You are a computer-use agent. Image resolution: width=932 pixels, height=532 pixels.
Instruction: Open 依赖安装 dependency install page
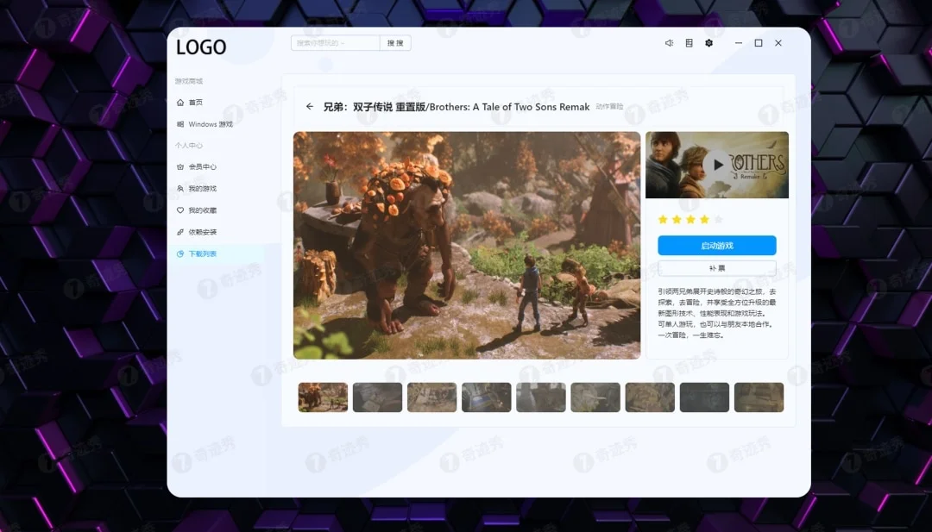202,232
